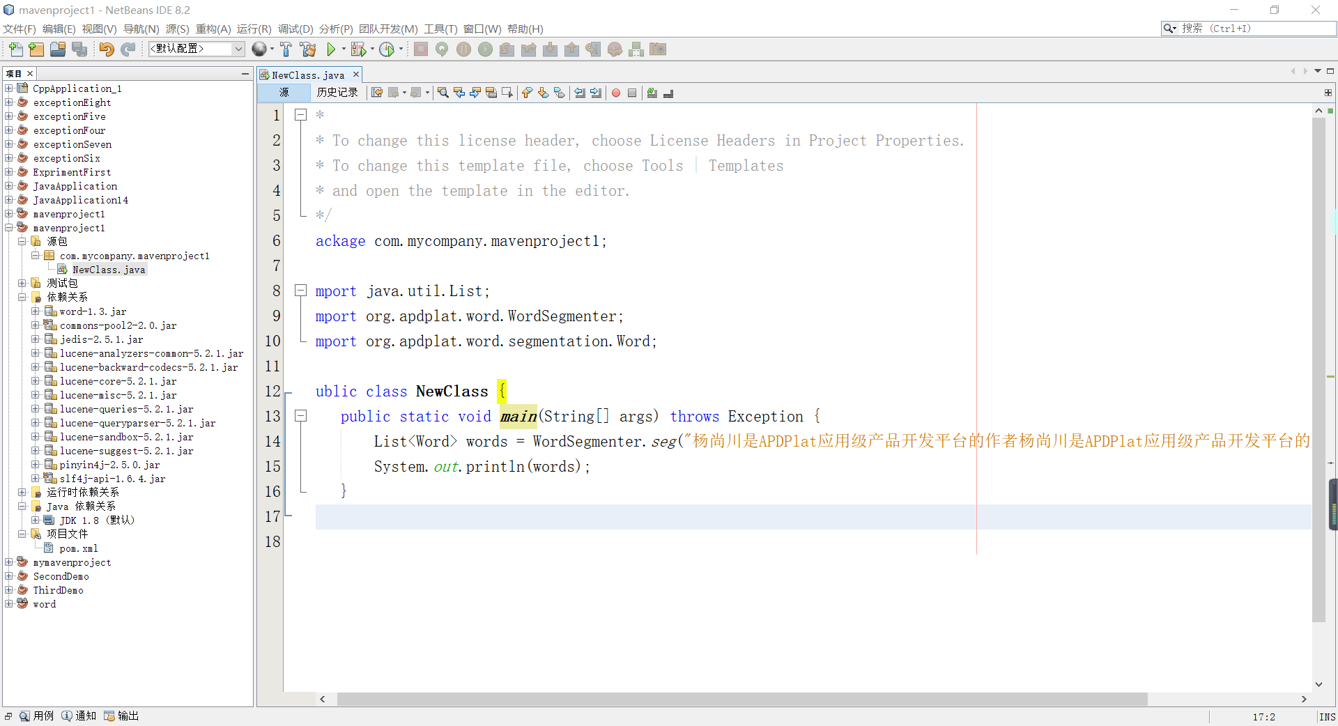
Task: Click the Last Edit icon in editor toolbar
Action: coord(377,93)
